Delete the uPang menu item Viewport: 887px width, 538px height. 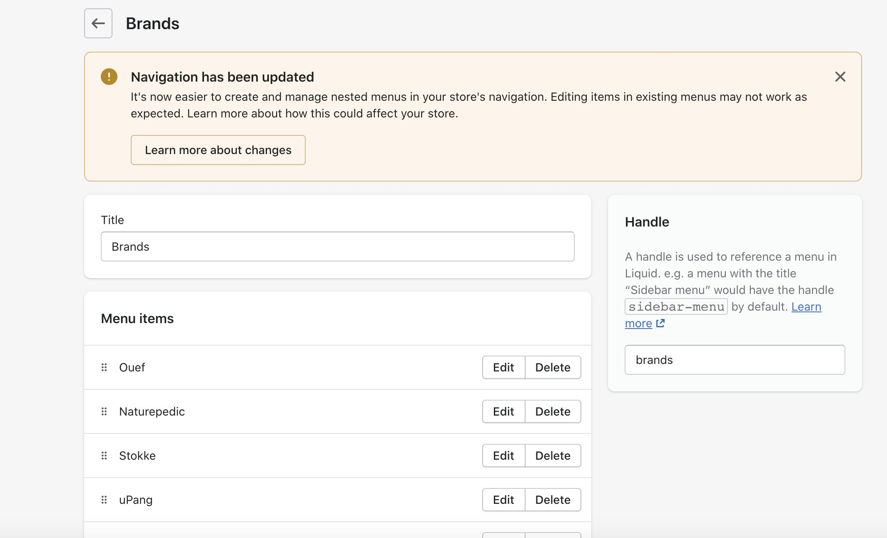pyautogui.click(x=553, y=500)
